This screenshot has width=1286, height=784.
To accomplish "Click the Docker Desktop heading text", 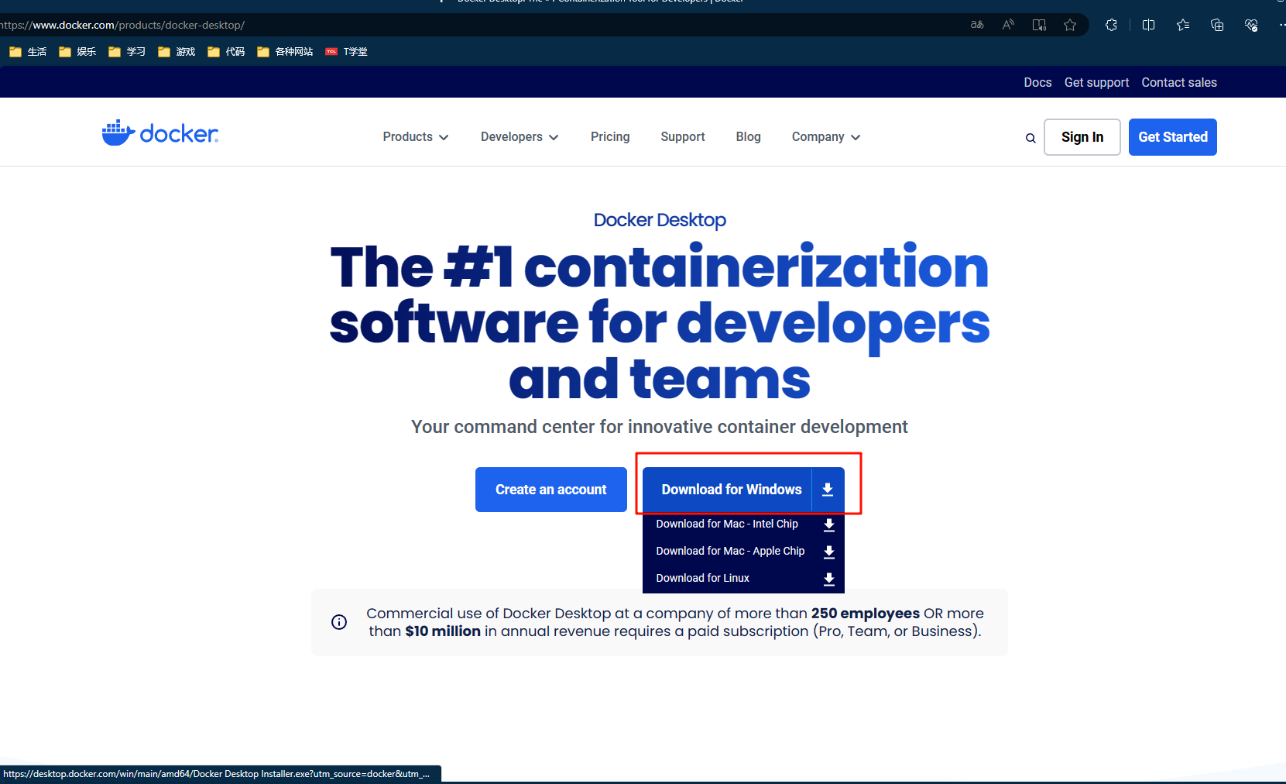I will click(x=660, y=220).
